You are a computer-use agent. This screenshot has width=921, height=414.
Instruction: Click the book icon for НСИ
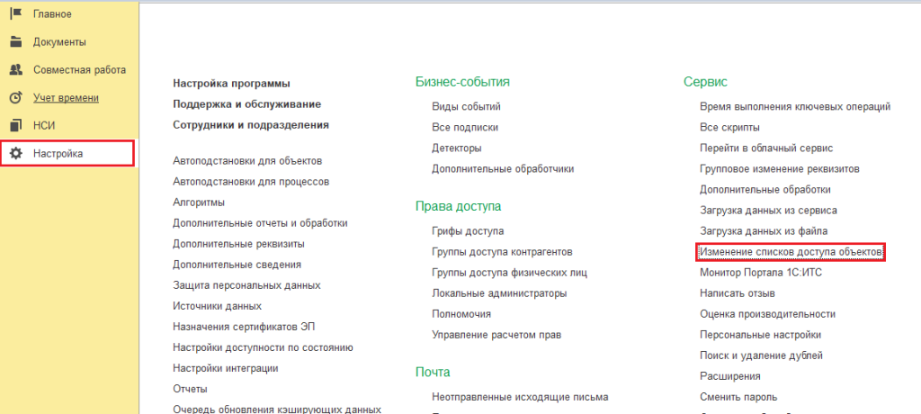coord(15,125)
